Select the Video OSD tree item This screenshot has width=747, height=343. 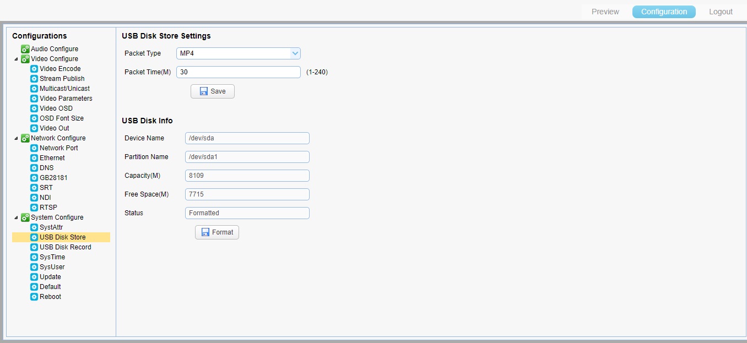tap(56, 108)
